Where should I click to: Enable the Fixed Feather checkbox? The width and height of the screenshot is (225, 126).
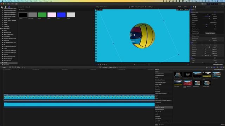(x=215, y=29)
